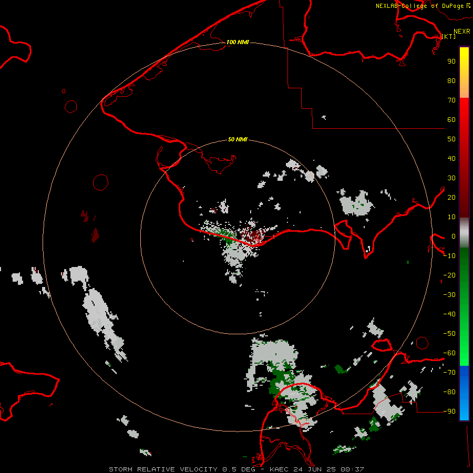Select the 60 value on velocity scale
Image resolution: width=473 pixels, height=473 pixels.
click(451, 120)
